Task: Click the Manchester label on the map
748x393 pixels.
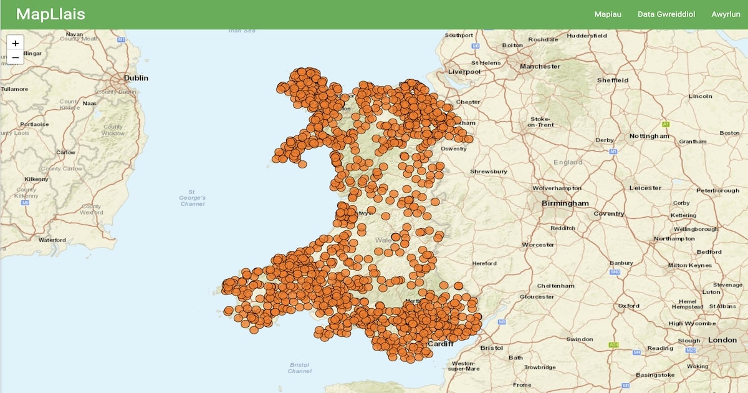Action: tap(540, 66)
